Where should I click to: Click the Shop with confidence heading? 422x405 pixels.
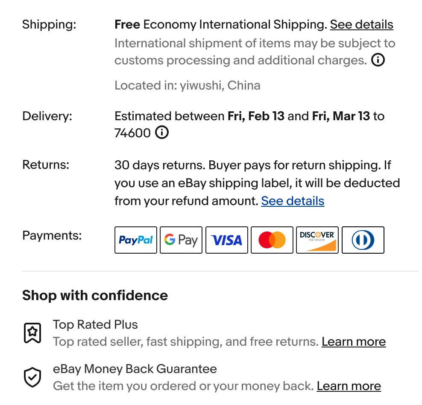pyautogui.click(x=95, y=295)
